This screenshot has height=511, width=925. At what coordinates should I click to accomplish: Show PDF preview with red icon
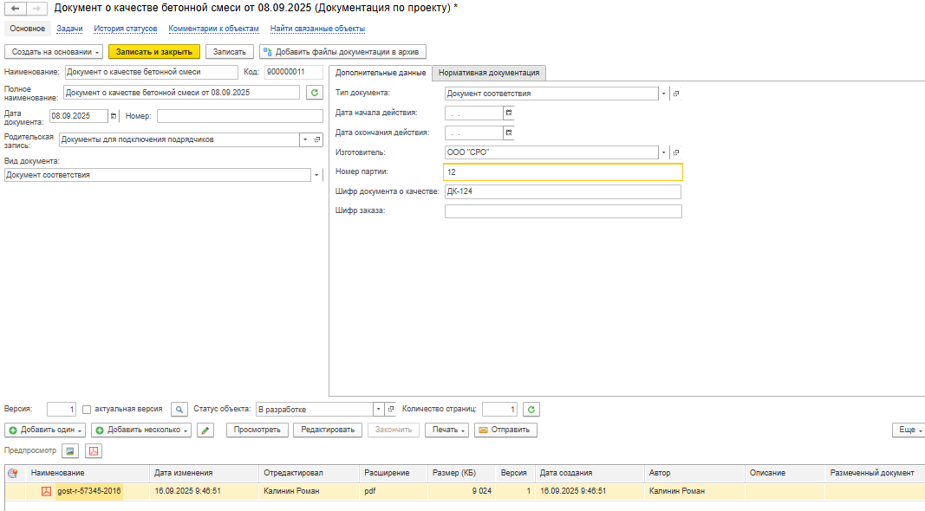pos(93,450)
